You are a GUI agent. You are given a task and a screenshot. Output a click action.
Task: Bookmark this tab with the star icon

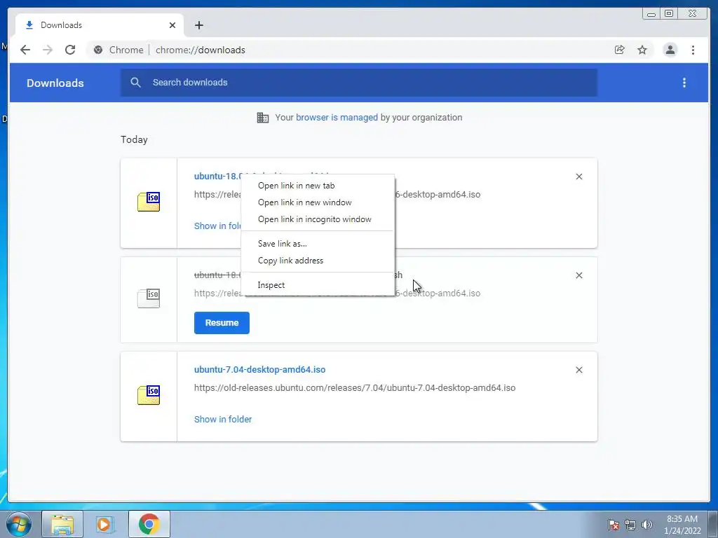642,50
